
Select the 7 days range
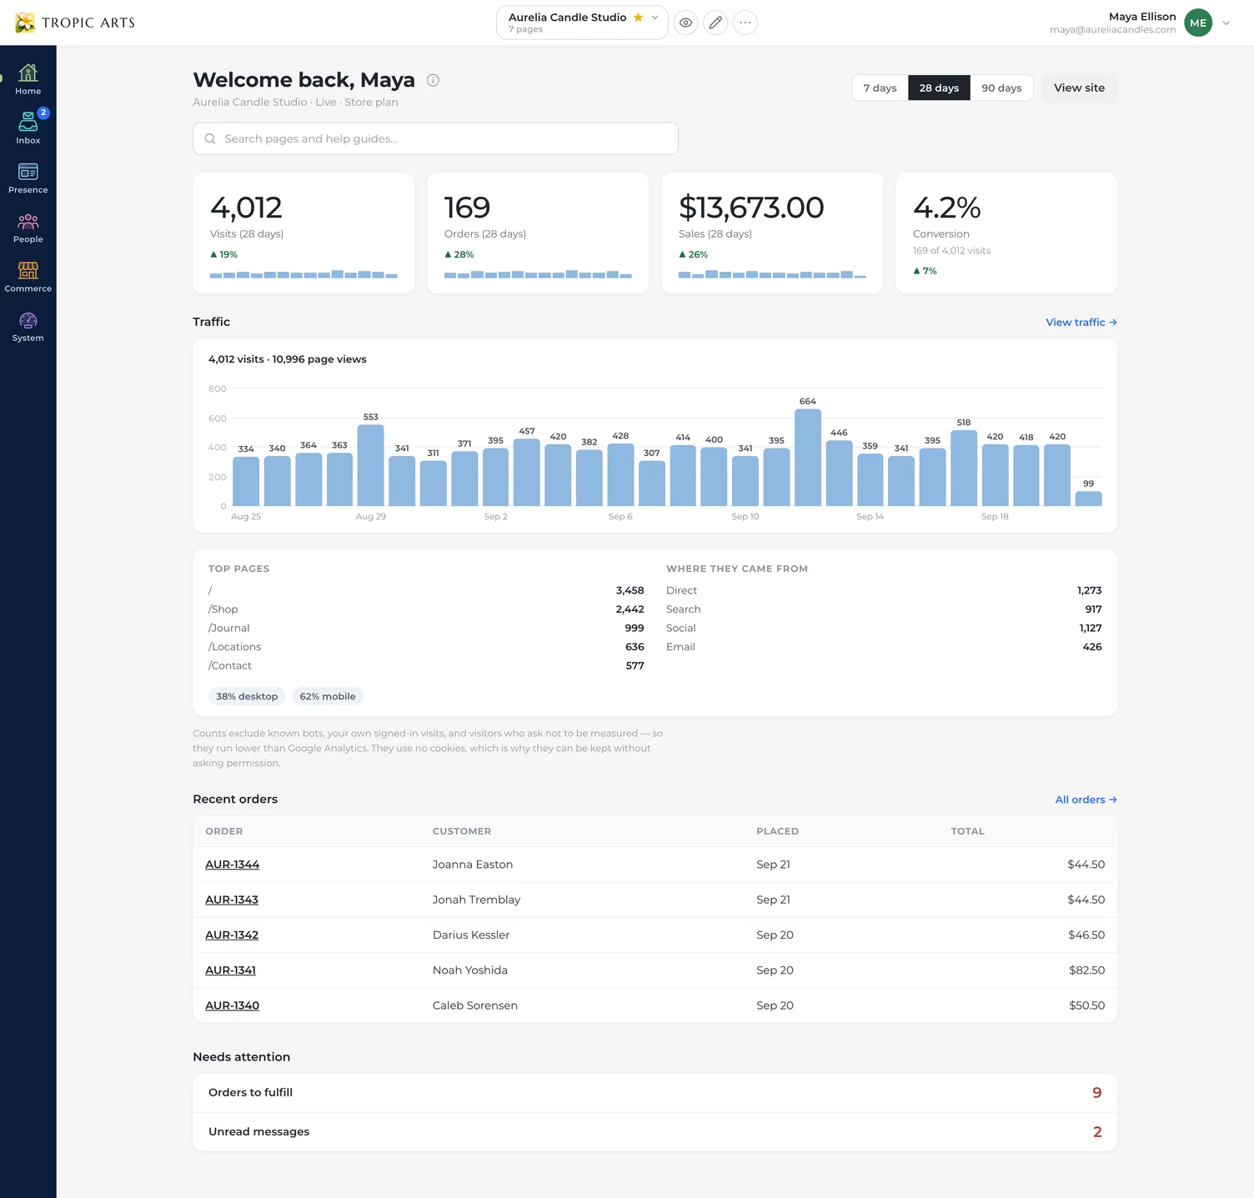point(880,88)
